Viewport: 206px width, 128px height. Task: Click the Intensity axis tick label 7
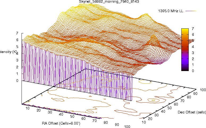point(17,33)
